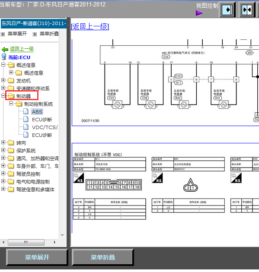Click the large 菜单展开 bottom button

coord(37,257)
